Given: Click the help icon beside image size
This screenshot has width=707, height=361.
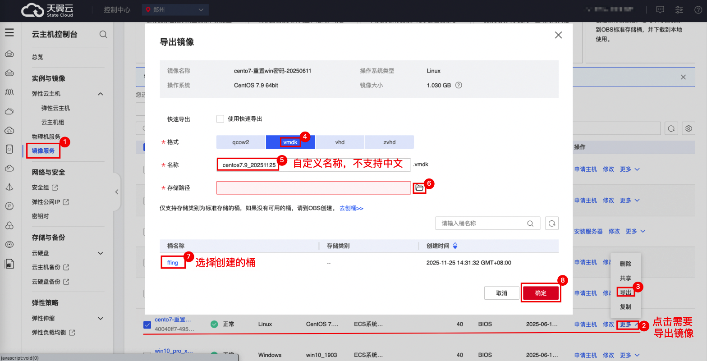Looking at the screenshot, I should click(459, 85).
